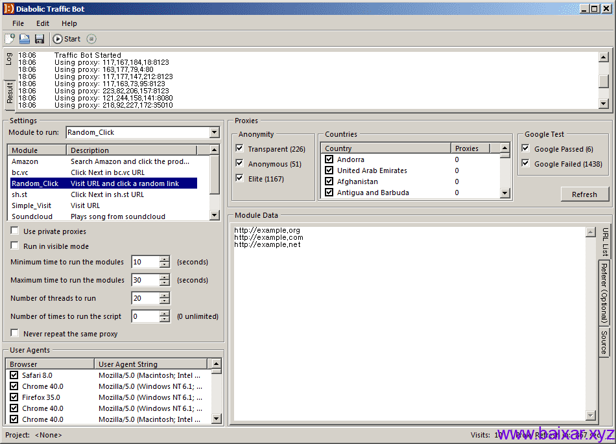Create a new project via toolbar icon
The width and height of the screenshot is (616, 444).
pos(9,38)
